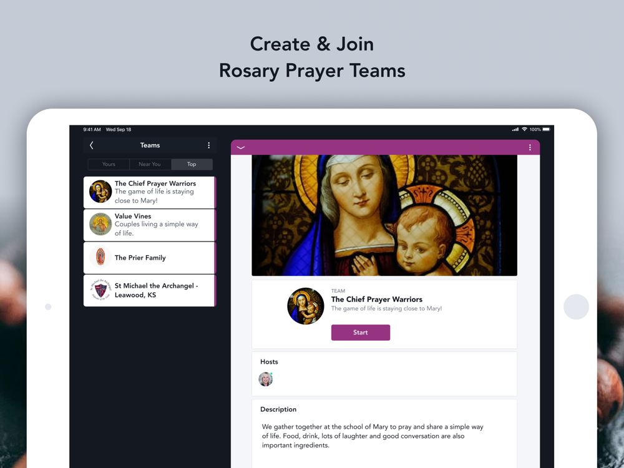624x468 pixels.
Task: Click the battery icon in status bar
Action: pos(547,129)
